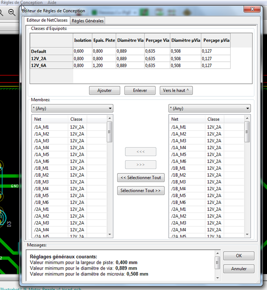
Task: Select the Editeur de NetClasses tab
Action: [47, 20]
